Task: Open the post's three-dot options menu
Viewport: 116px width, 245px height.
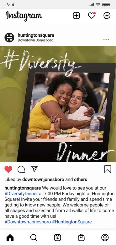Action: (106, 39)
